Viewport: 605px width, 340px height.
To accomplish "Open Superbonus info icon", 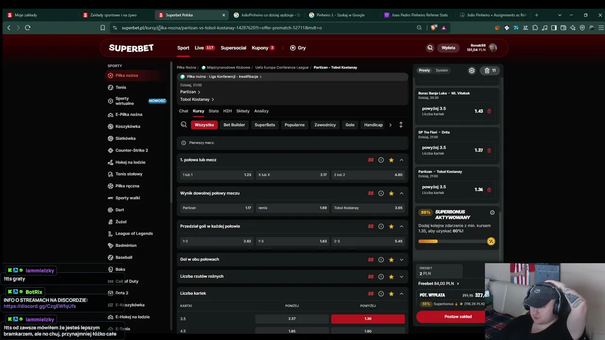I will 492,212.
